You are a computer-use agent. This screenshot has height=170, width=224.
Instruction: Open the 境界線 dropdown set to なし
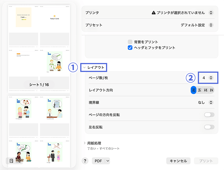tap(211, 102)
